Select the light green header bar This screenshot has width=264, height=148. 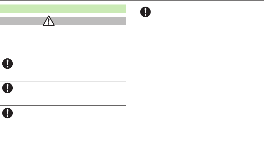click(x=63, y=8)
